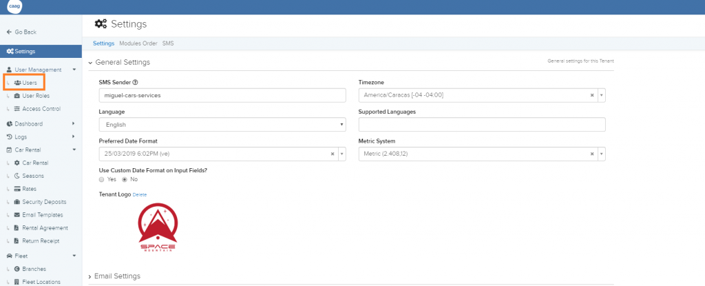The height and width of the screenshot is (286, 705).
Task: Click the Supported Languages input field
Action: [481, 125]
